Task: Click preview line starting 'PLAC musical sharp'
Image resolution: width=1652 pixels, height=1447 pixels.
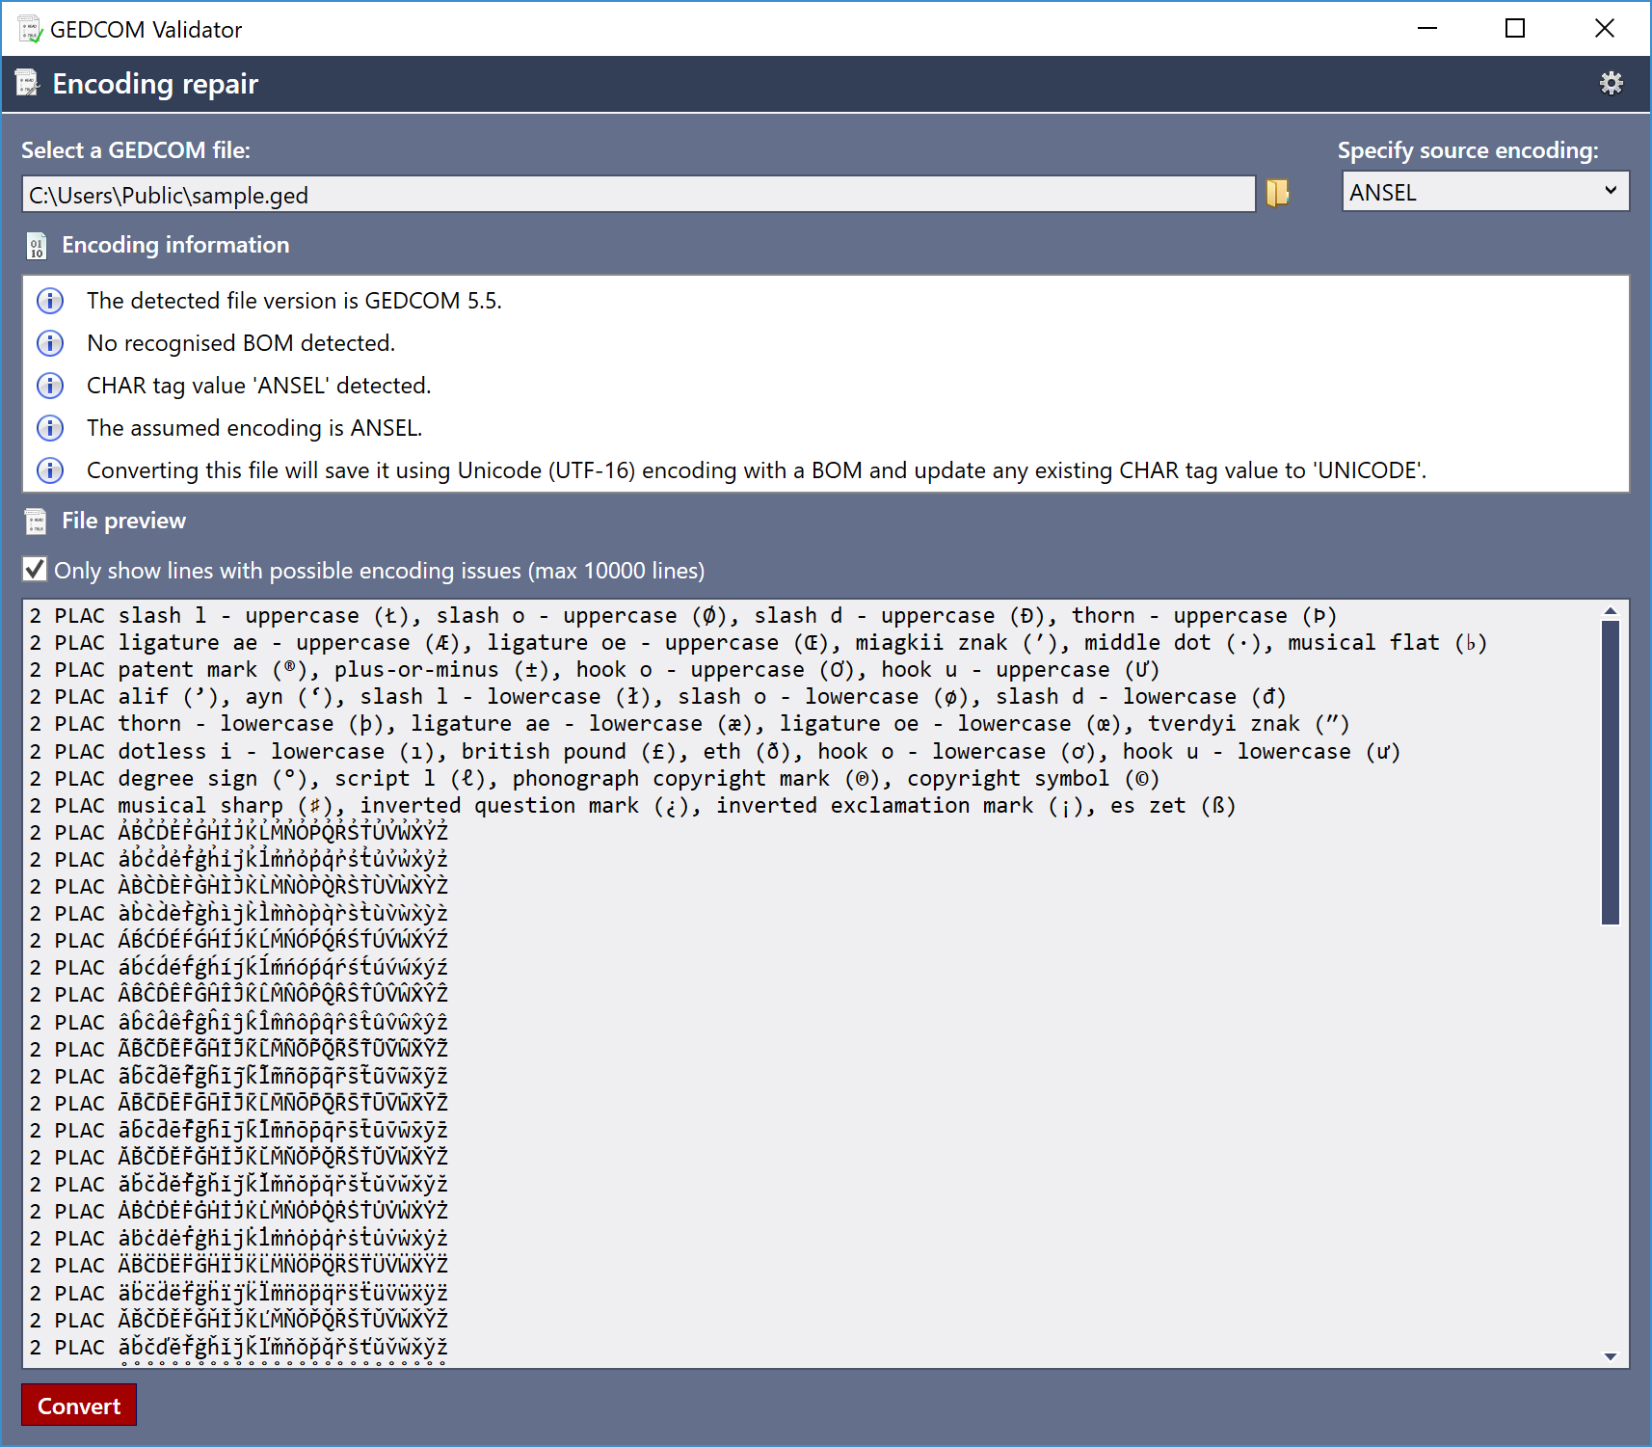Action: (632, 805)
